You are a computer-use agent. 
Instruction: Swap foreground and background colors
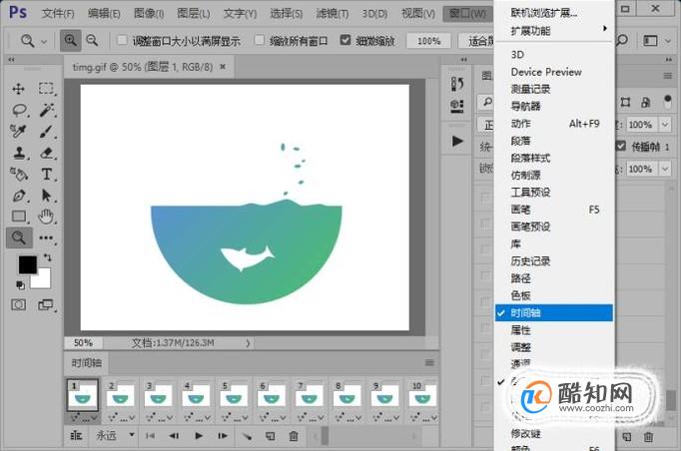[48, 257]
